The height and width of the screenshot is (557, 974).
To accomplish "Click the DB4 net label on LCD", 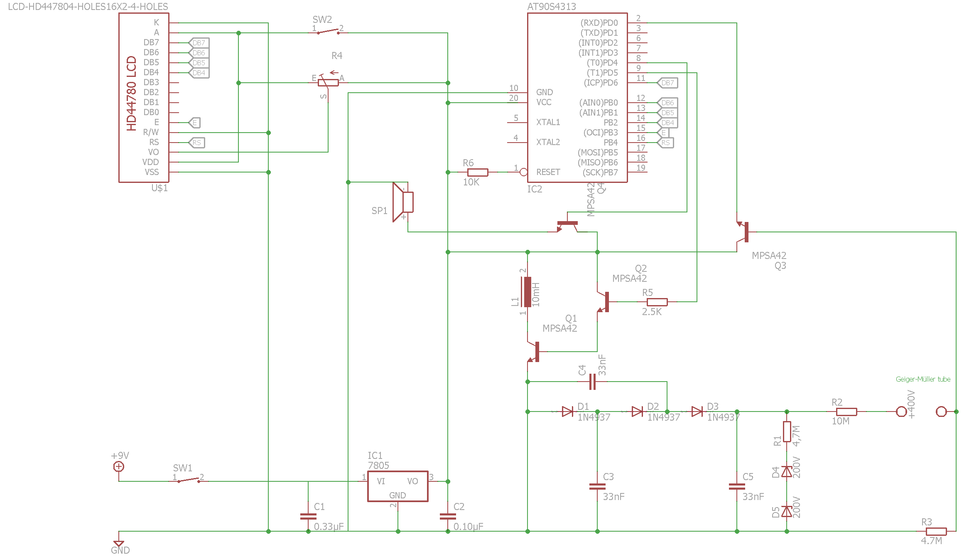I will click(199, 73).
